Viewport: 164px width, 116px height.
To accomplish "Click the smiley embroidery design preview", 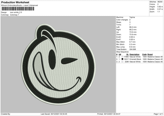I will pos(58,64).
